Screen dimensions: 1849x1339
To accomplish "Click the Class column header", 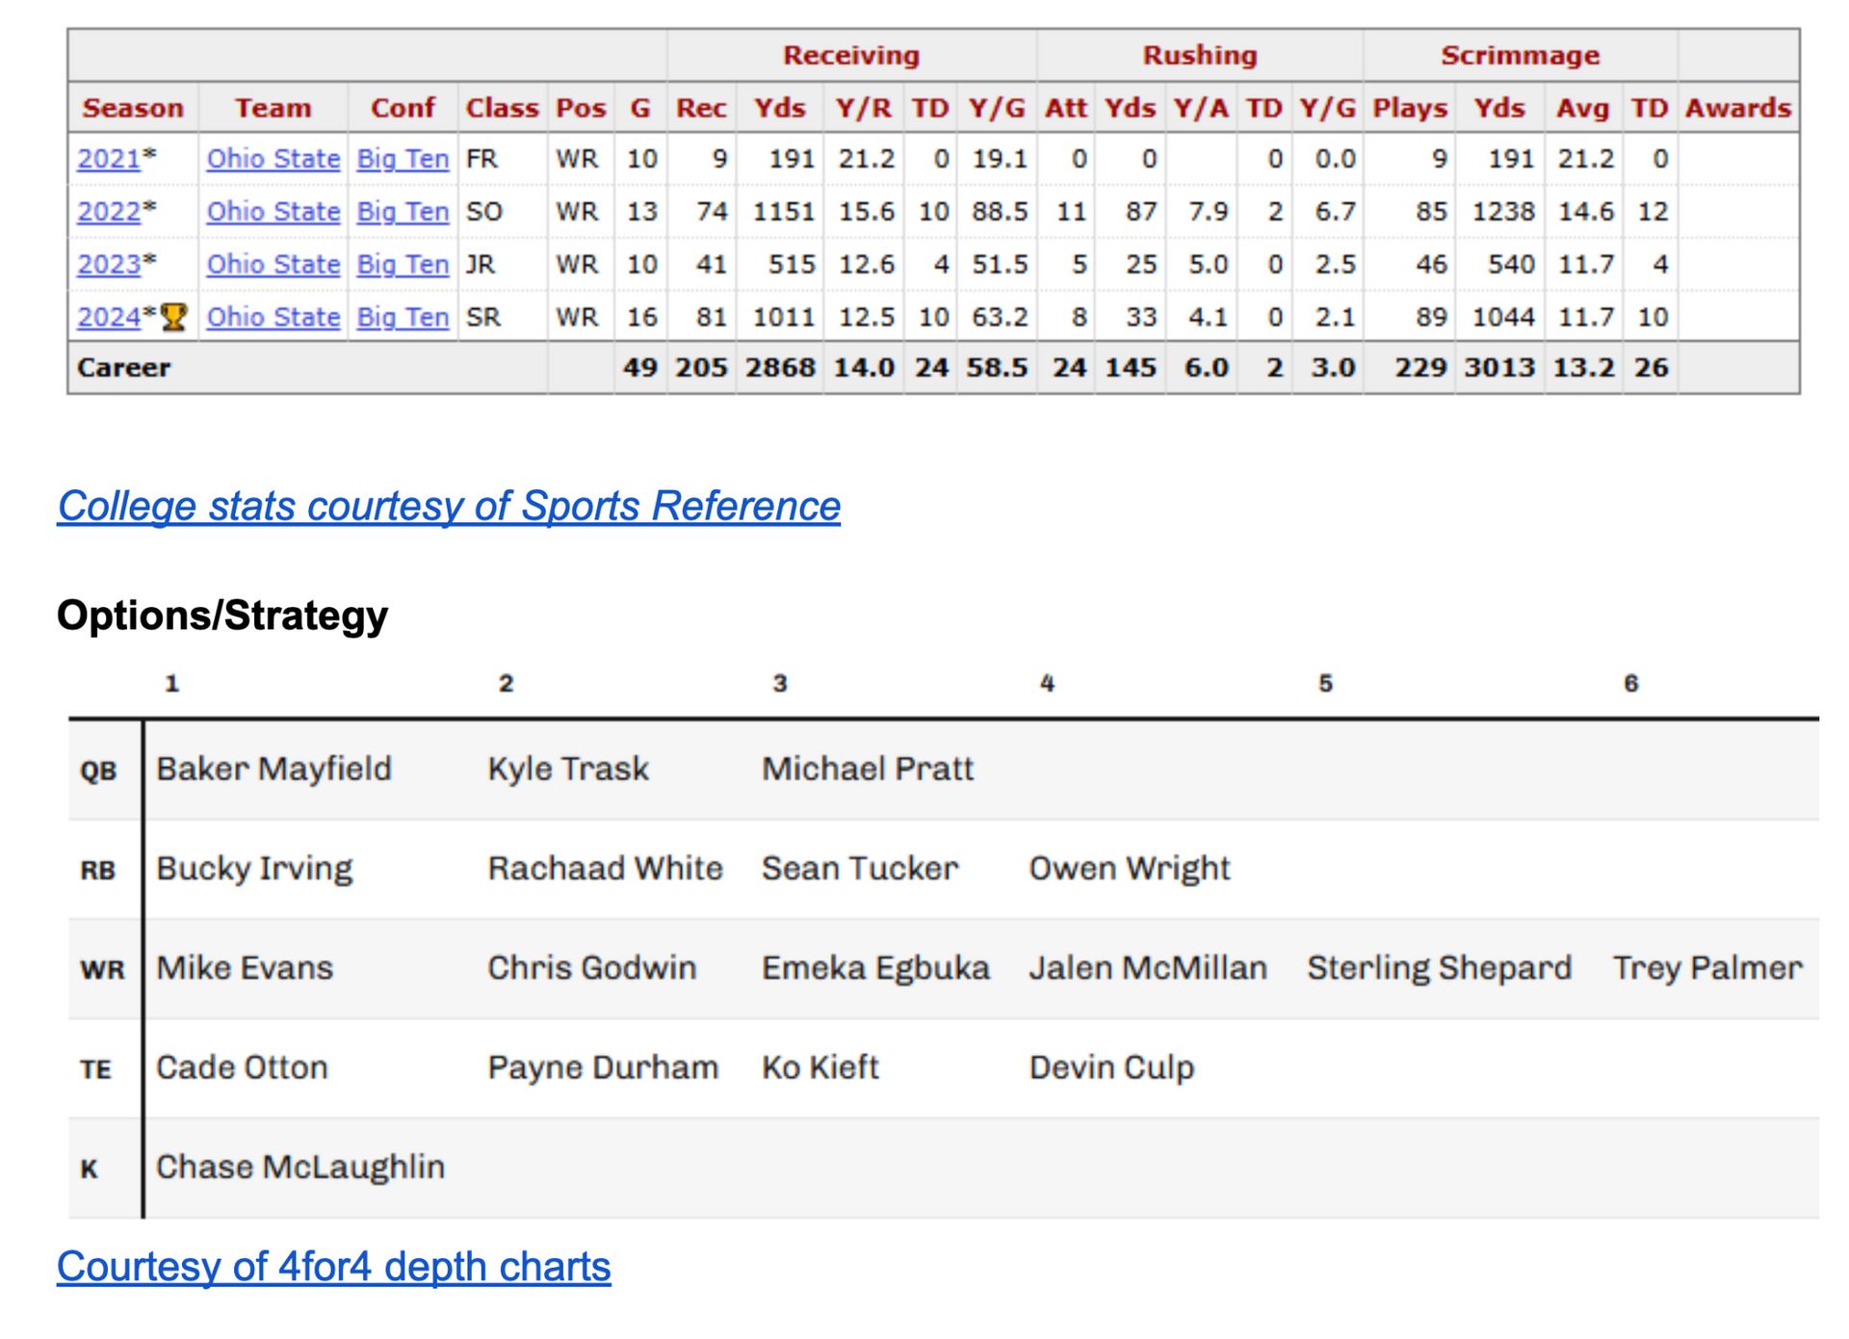I will pyautogui.click(x=502, y=108).
